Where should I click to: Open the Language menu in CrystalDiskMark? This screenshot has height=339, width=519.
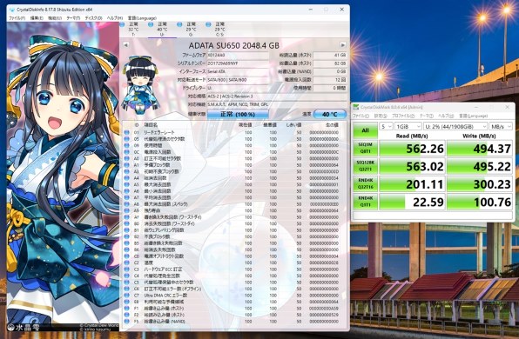click(474, 116)
